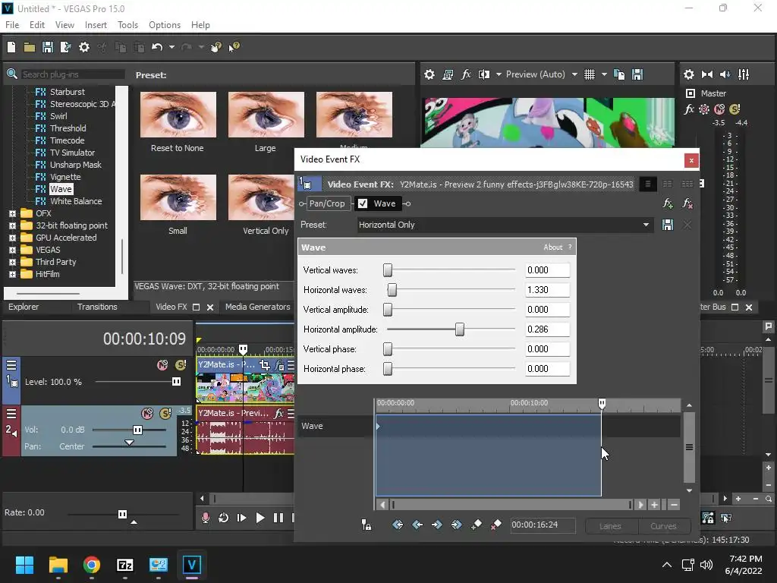Viewport: 777px width, 583px height.
Task: Solo video track 1
Action: (181, 365)
